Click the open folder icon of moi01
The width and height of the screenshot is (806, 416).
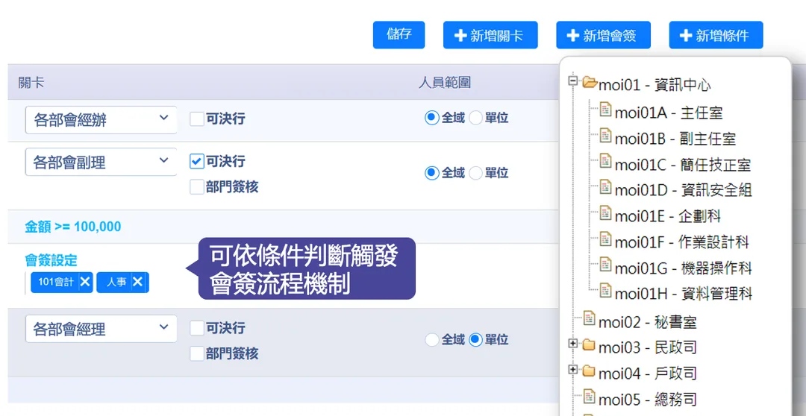[x=589, y=82]
